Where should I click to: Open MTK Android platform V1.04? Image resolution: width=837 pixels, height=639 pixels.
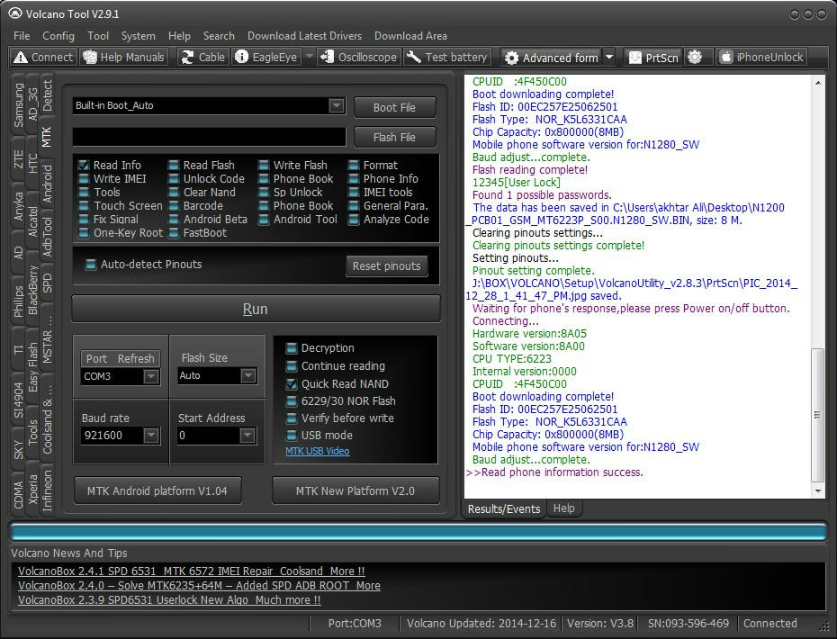click(157, 490)
